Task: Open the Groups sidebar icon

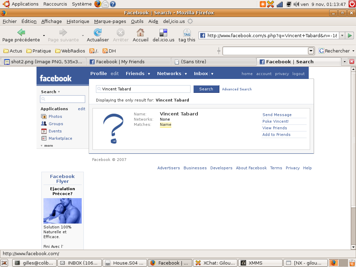Action: pyautogui.click(x=44, y=124)
